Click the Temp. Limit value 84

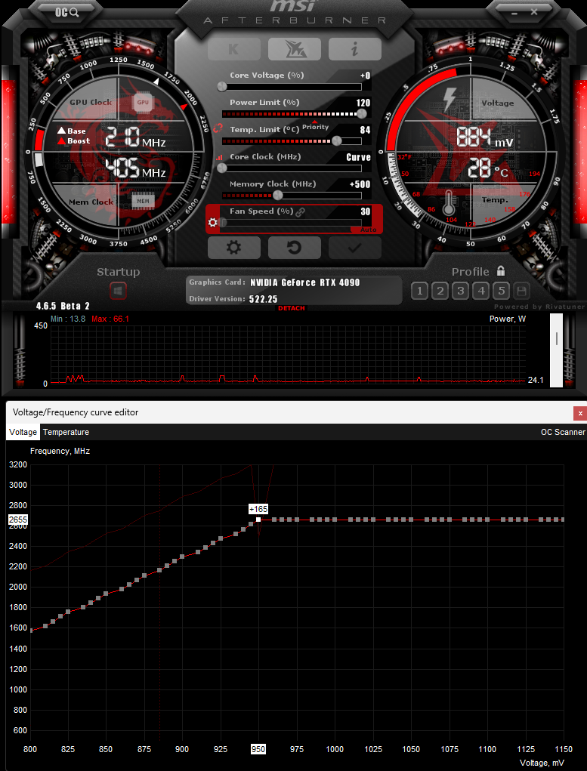coord(366,130)
